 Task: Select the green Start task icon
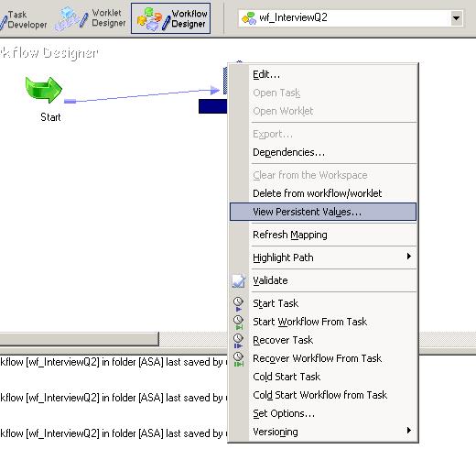(44, 90)
